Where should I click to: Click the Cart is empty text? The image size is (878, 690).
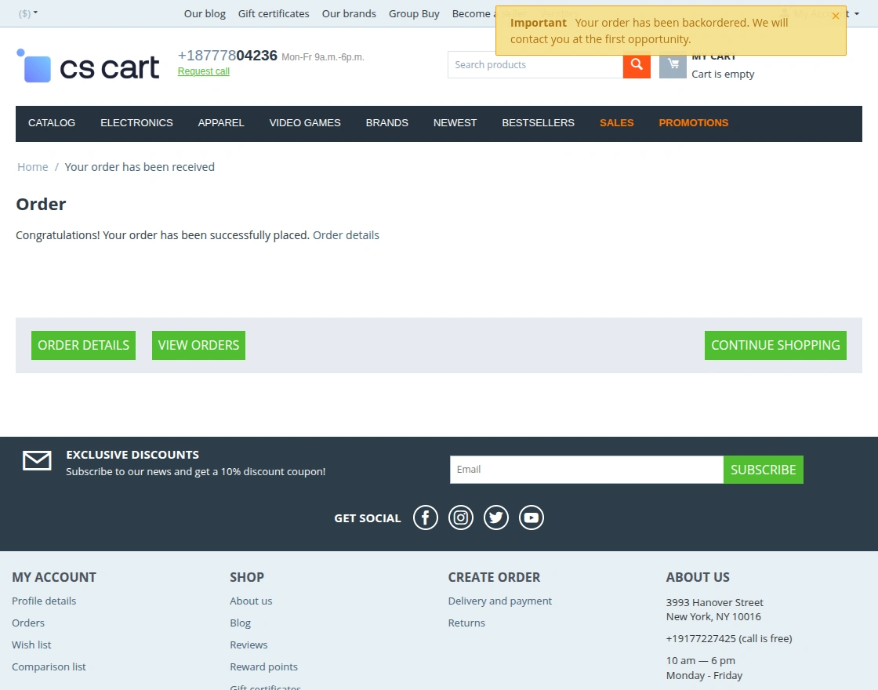click(x=723, y=74)
